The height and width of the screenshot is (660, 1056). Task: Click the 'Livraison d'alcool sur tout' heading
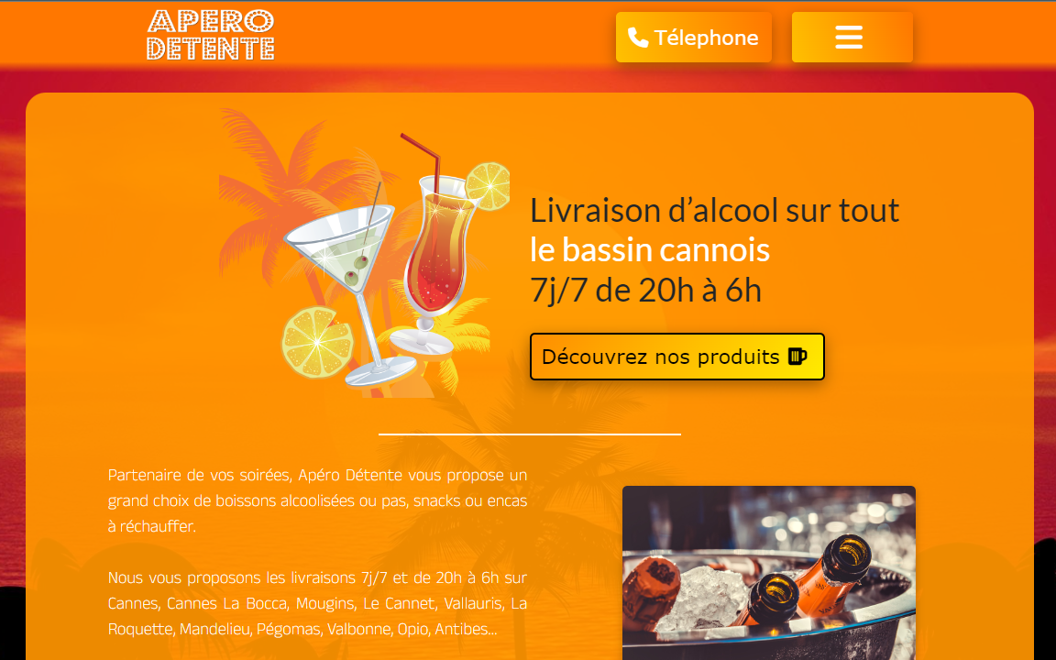point(715,210)
